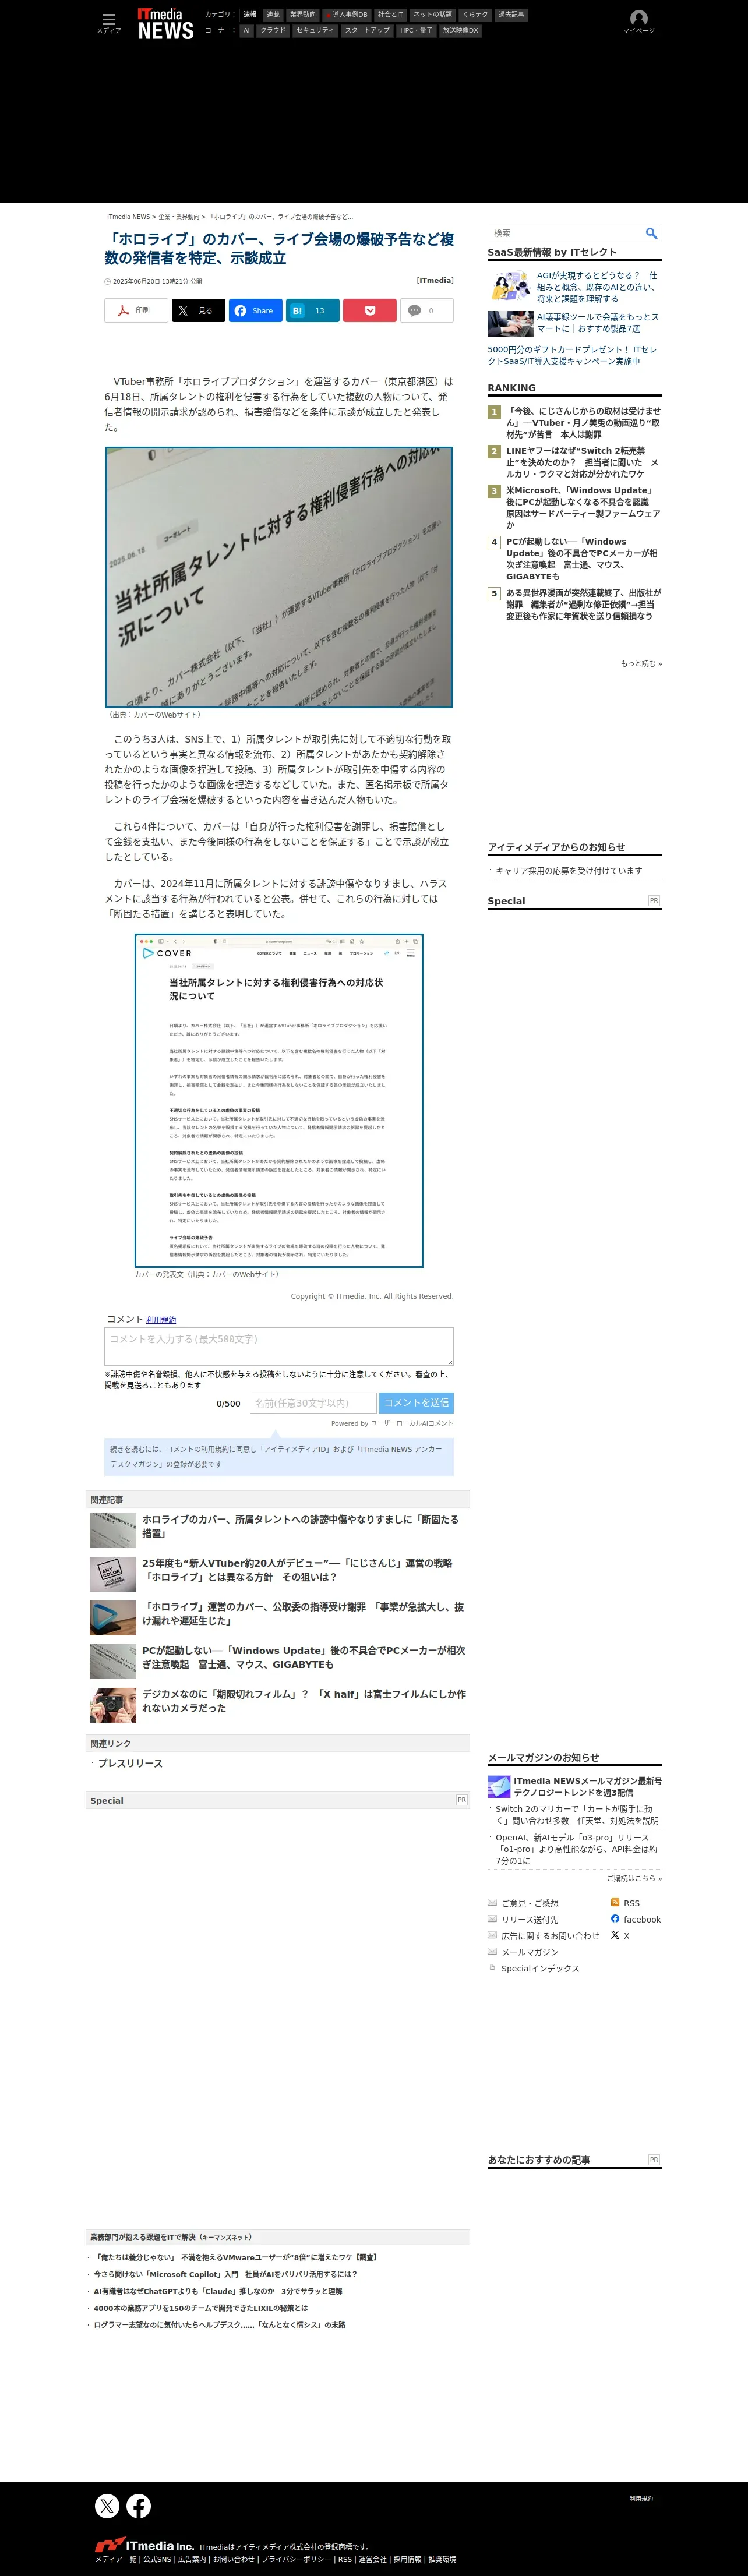Click the 名前 name input field

[x=313, y=1403]
